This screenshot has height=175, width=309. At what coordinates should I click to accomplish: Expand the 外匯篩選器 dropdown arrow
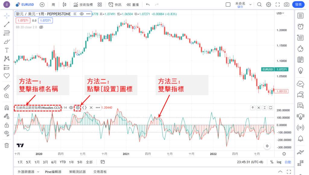pyautogui.click(x=38, y=172)
